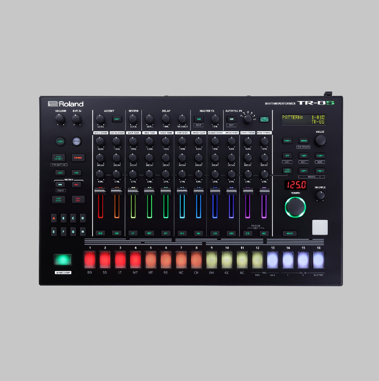The width and height of the screenshot is (379, 381).
Task: Click the CTRL SELECT button
Action: point(287,171)
